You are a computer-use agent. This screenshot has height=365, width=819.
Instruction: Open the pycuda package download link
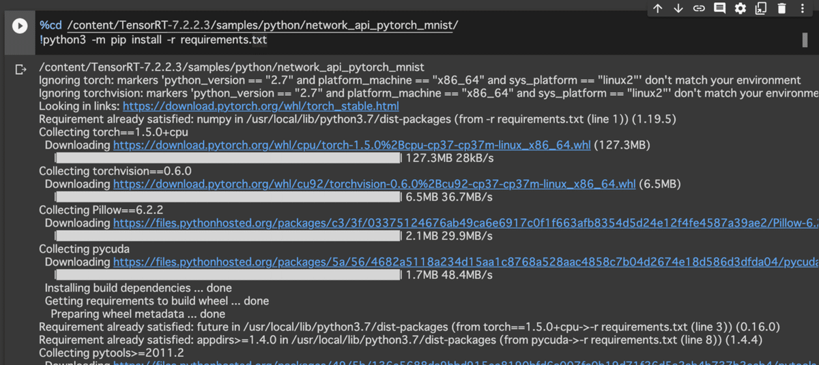[464, 263]
